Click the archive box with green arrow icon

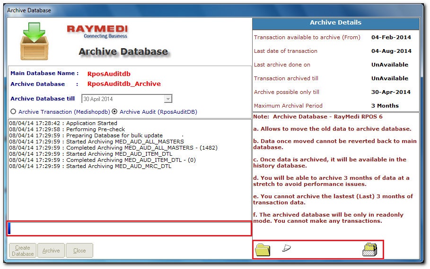(x=34, y=41)
